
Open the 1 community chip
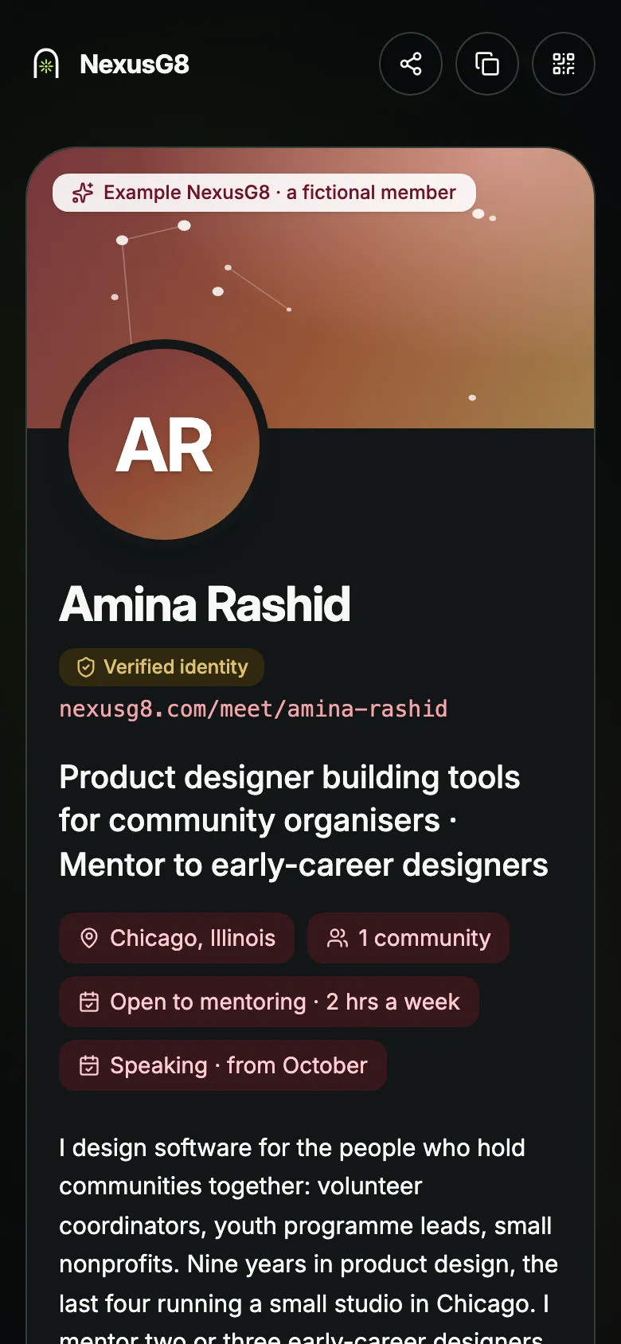tap(408, 938)
